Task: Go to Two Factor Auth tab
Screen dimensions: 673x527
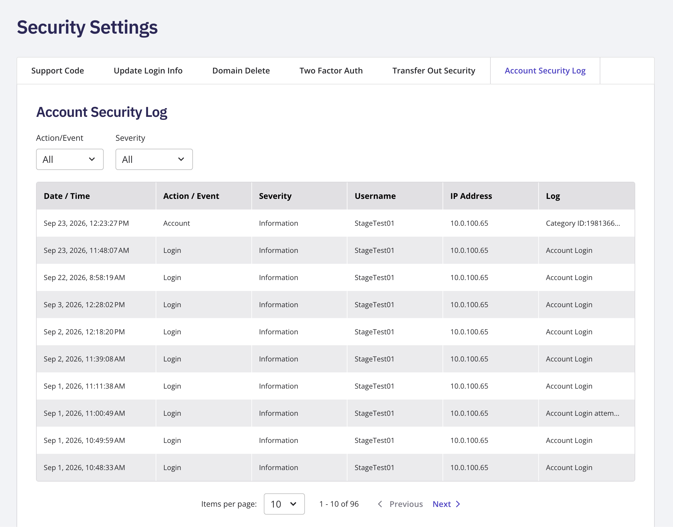Action: coord(331,71)
